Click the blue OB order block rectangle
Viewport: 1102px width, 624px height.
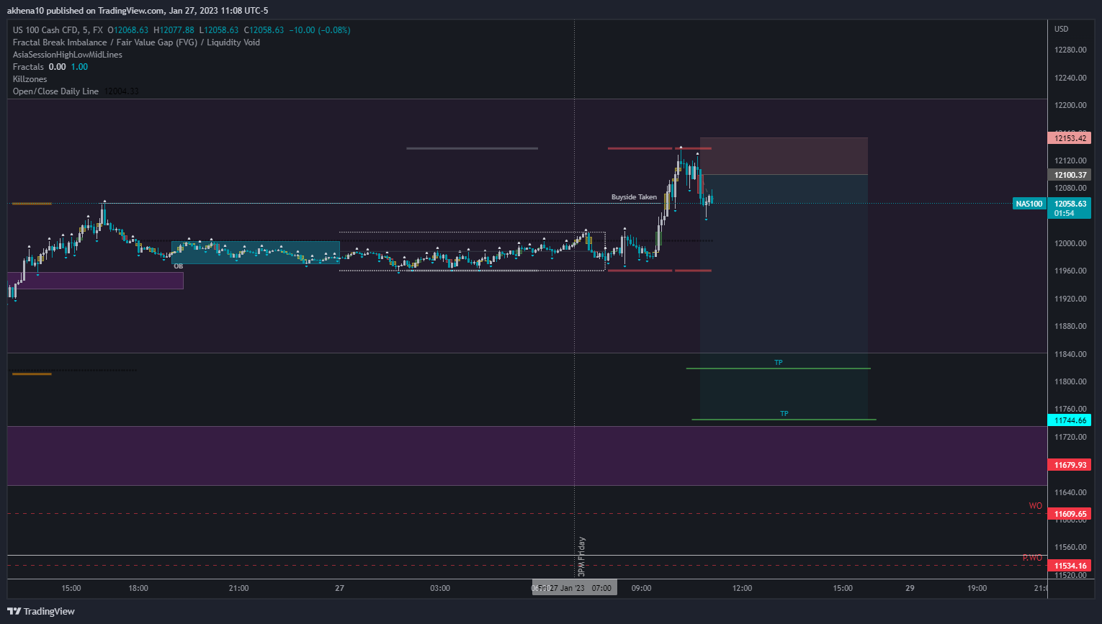tap(255, 253)
